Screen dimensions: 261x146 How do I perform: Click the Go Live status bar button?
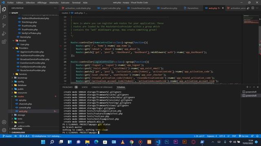pos(243,136)
